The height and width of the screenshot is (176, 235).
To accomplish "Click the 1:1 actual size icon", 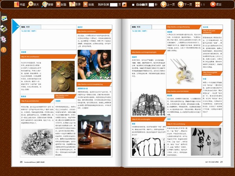I will pyautogui.click(x=197, y=4).
